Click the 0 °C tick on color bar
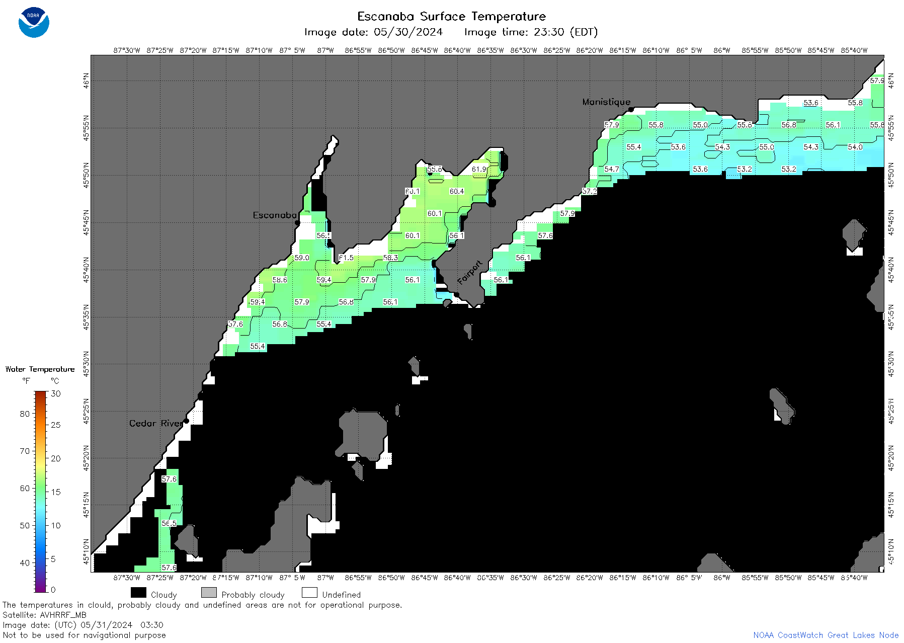Screen dimensions: 904x643 coord(53,590)
